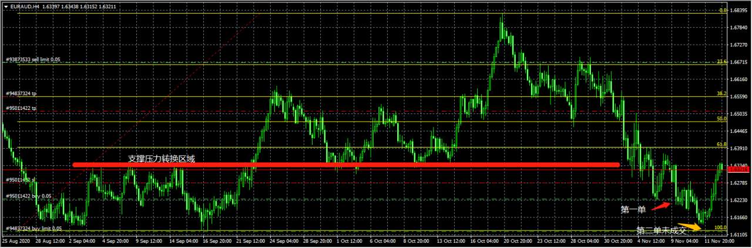Click the Fibonacci 38.2 level label
The width and height of the screenshot is (752, 248).
722,94
